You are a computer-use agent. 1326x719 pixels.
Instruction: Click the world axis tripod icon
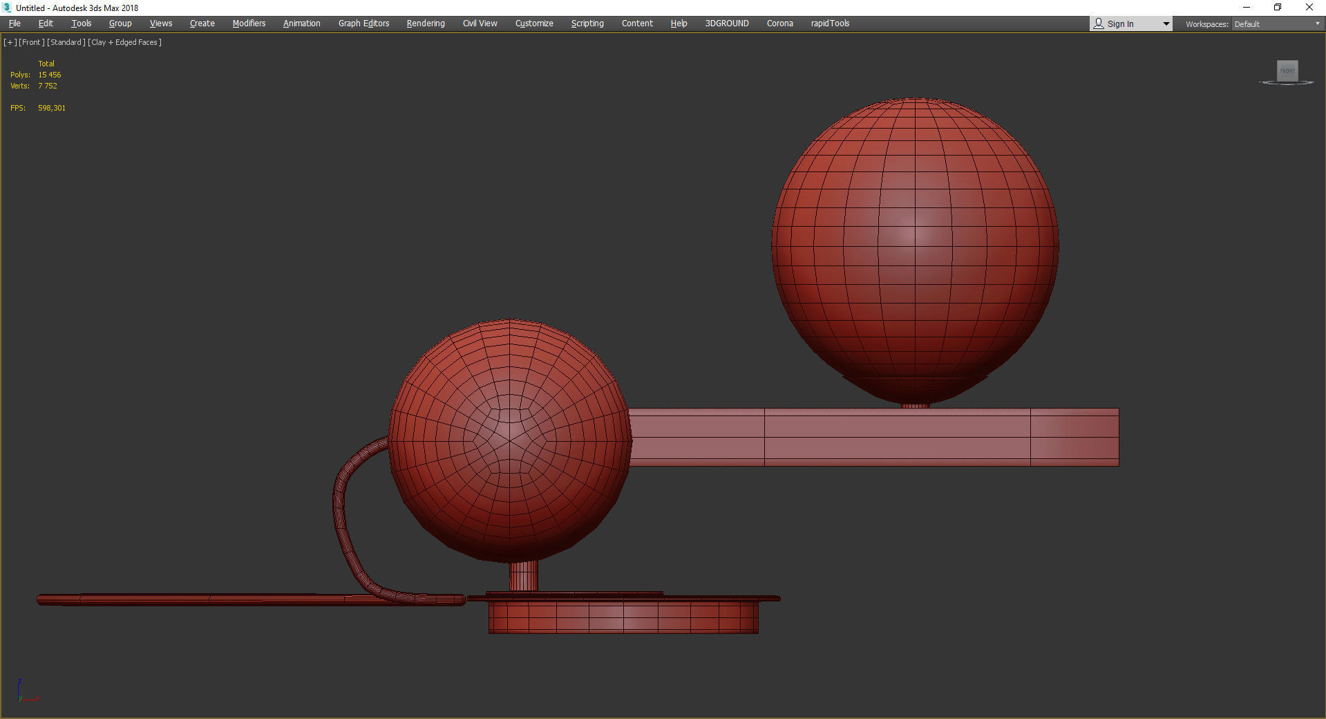point(27,691)
